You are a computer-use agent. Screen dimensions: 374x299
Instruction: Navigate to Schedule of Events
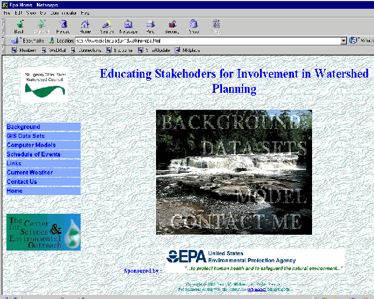[x=33, y=154]
